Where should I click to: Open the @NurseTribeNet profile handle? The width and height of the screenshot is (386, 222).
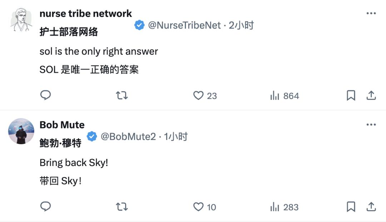184,25
